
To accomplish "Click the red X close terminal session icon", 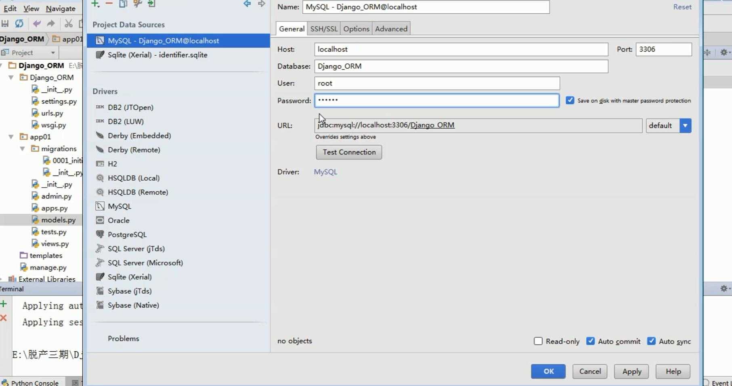I will pyautogui.click(x=4, y=318).
